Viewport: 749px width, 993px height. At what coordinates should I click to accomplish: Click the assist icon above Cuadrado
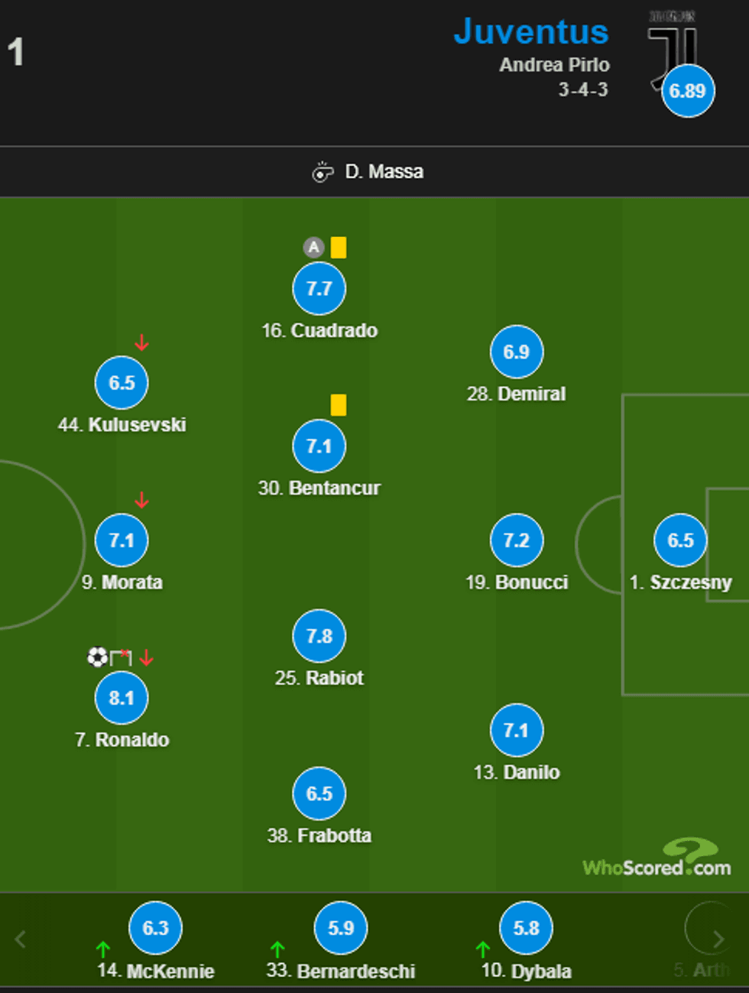coord(313,248)
